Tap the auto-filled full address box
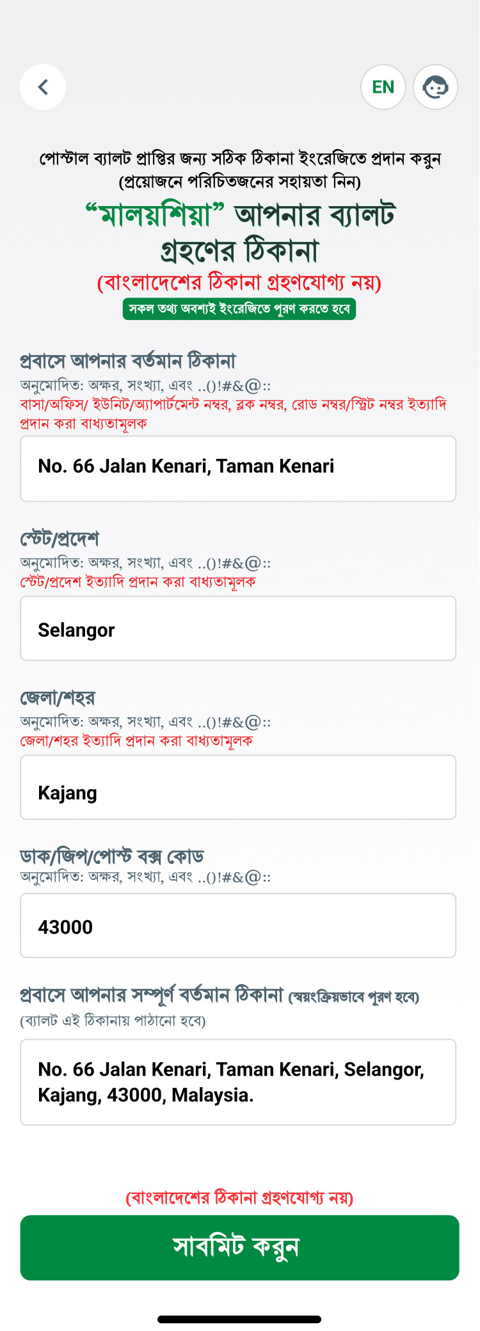The width and height of the screenshot is (480, 1331). 238,1082
